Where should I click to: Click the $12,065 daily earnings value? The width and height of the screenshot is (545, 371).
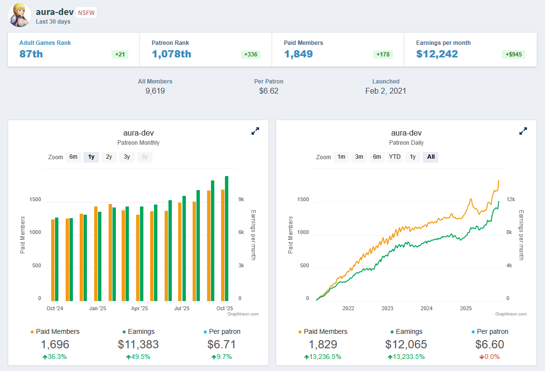[406, 344]
